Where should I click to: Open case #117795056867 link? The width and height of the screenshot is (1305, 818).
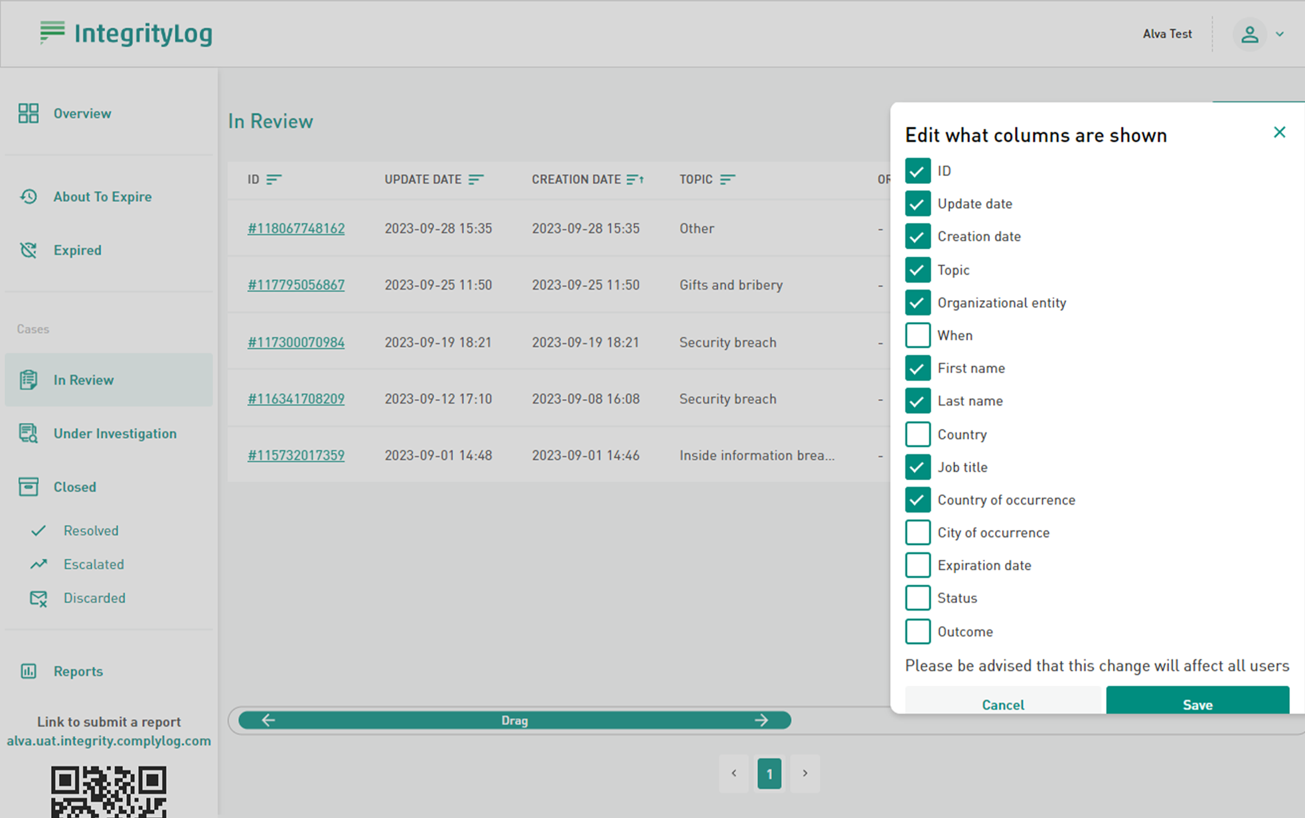[296, 285]
